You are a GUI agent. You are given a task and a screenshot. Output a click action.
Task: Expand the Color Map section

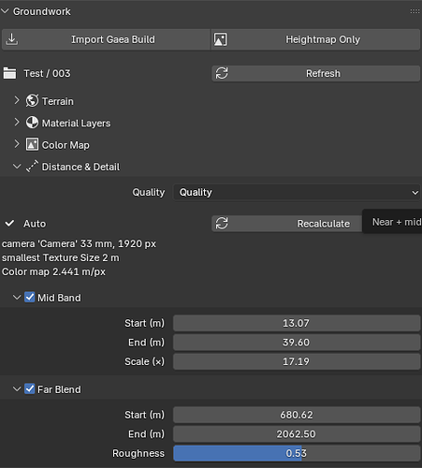[x=17, y=144]
